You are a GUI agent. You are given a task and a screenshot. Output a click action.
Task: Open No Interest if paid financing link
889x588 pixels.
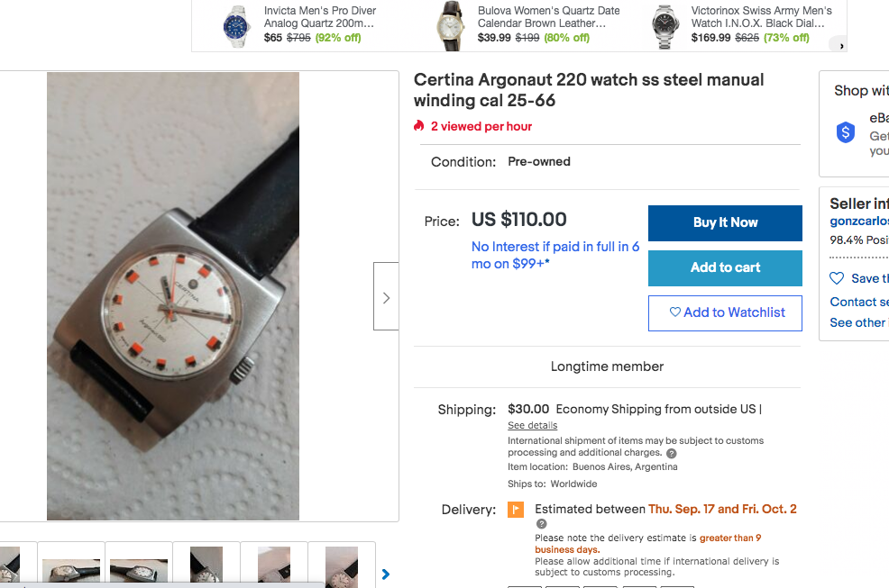[x=555, y=255]
